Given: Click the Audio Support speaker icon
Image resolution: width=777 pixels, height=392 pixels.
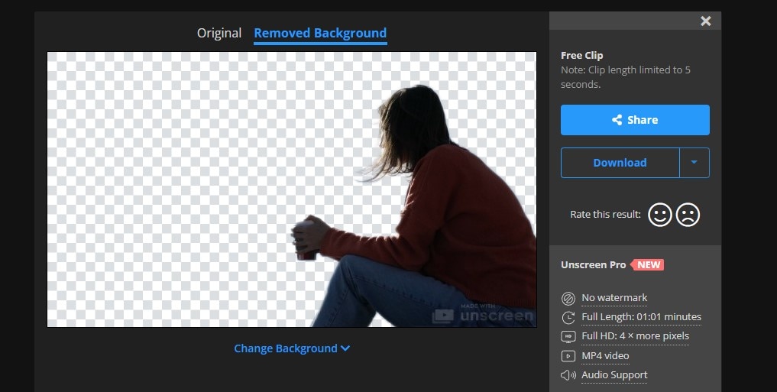Looking at the screenshot, I should tap(568, 375).
